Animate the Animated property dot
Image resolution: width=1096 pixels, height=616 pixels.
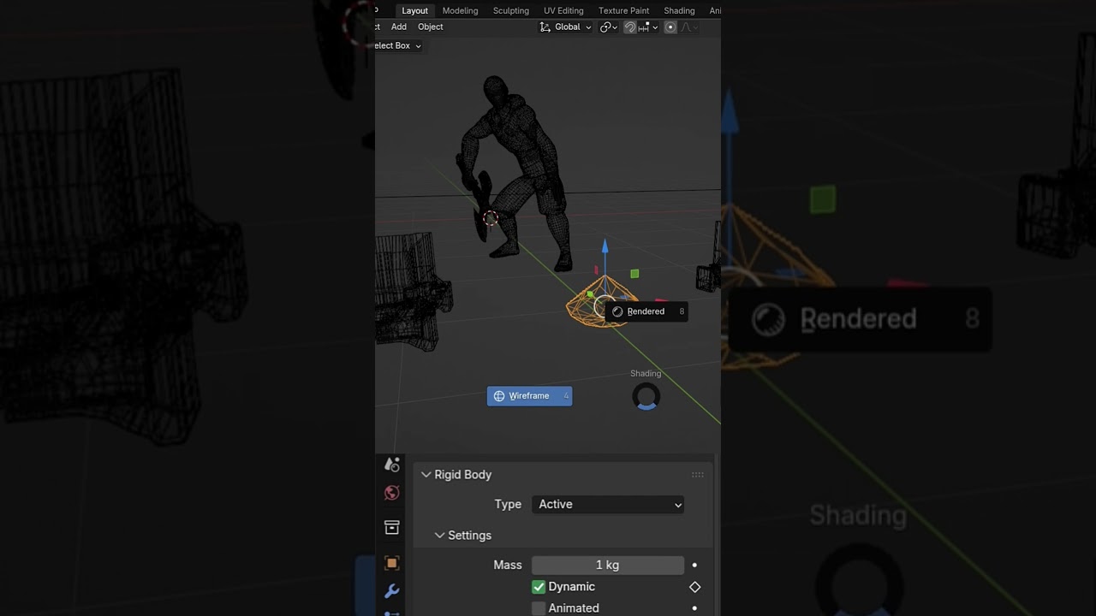click(x=694, y=608)
